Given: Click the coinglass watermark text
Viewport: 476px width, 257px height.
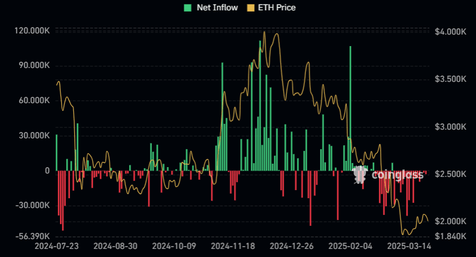Looking at the screenshot, I should [x=398, y=175].
